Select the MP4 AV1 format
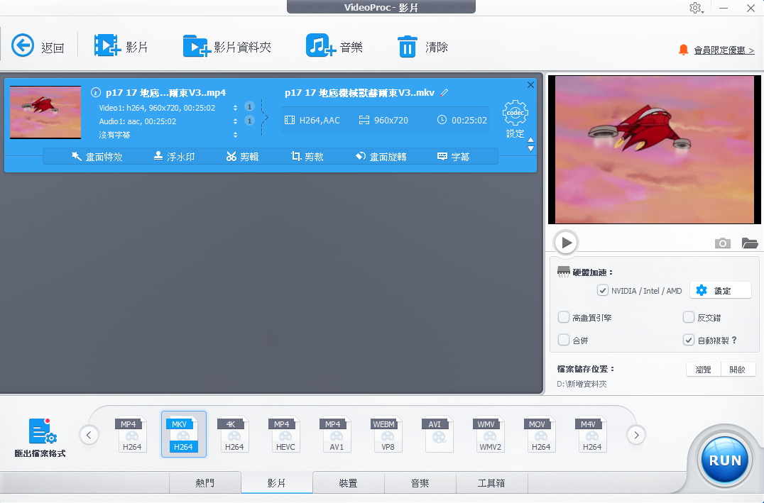This screenshot has width=764, height=503. click(x=337, y=434)
